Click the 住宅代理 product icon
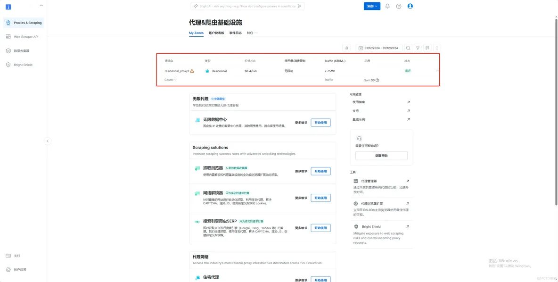The width and height of the screenshot is (558, 282). click(197, 277)
